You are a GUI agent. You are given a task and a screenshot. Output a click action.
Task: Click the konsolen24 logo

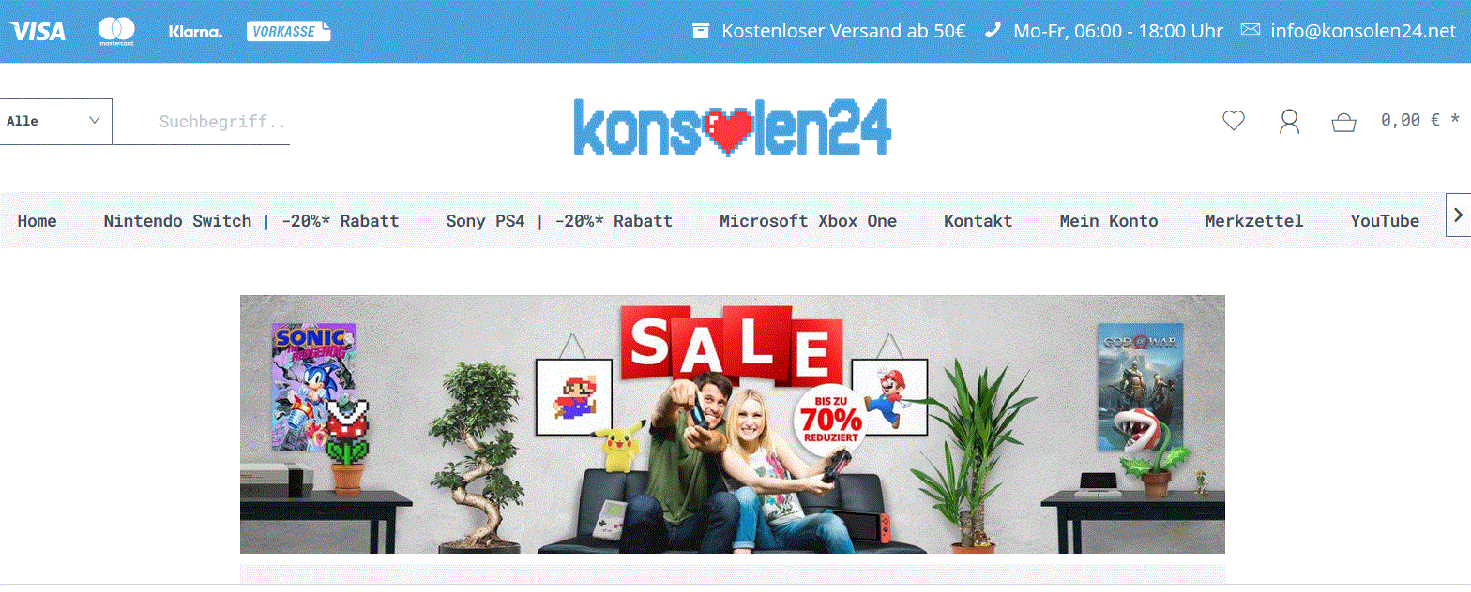click(732, 126)
